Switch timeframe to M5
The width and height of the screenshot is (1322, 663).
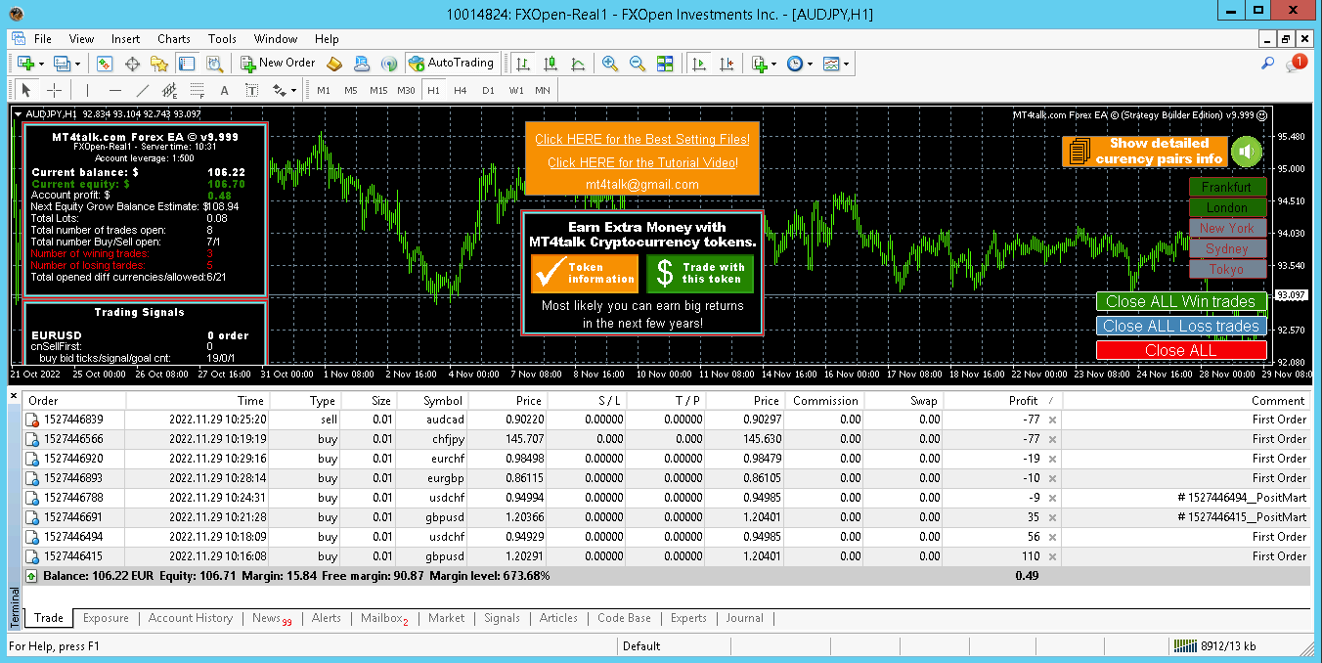click(x=350, y=90)
